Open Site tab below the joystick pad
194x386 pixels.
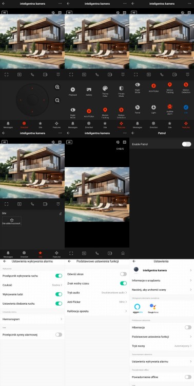pos(40,125)
